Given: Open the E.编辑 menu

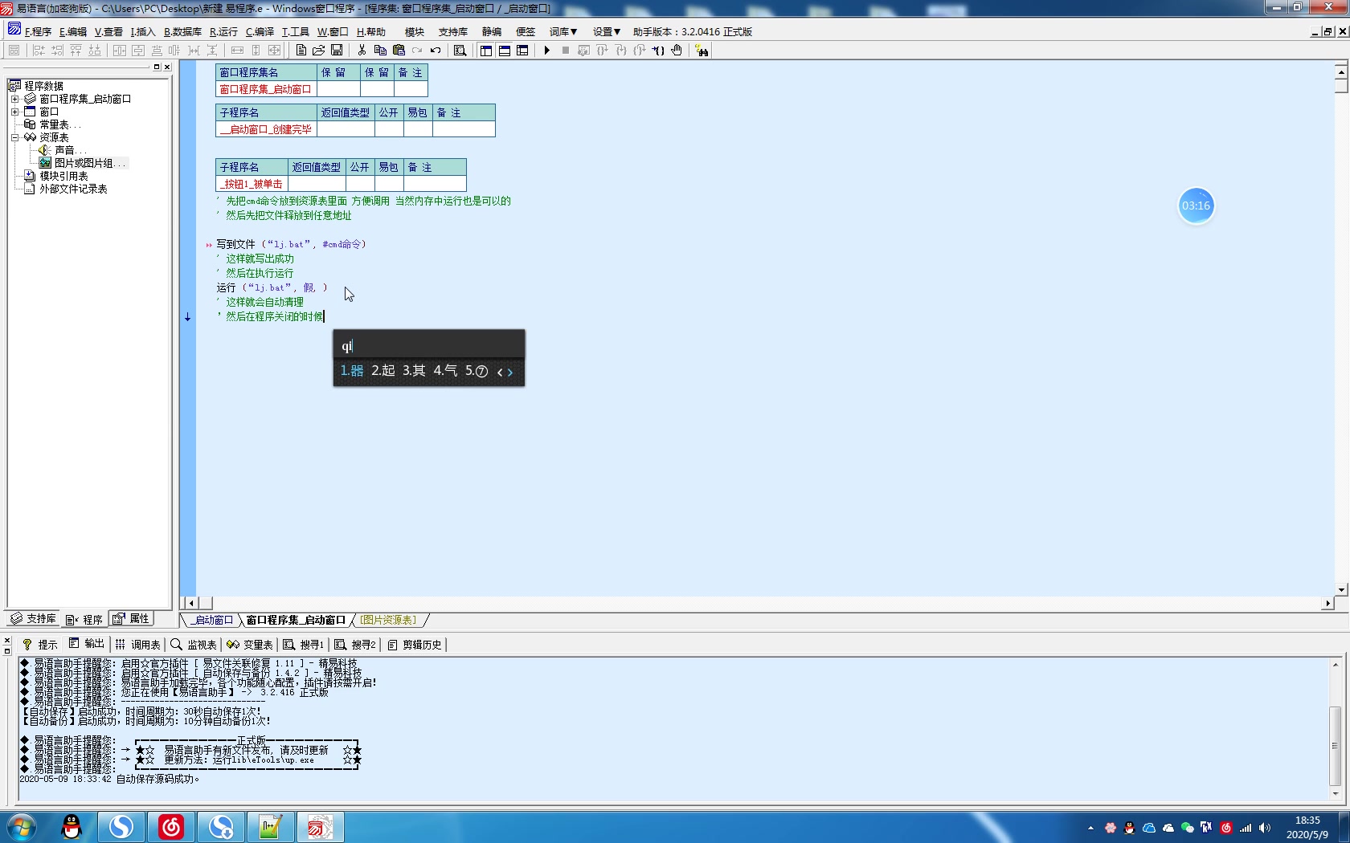Looking at the screenshot, I should pos(73,31).
